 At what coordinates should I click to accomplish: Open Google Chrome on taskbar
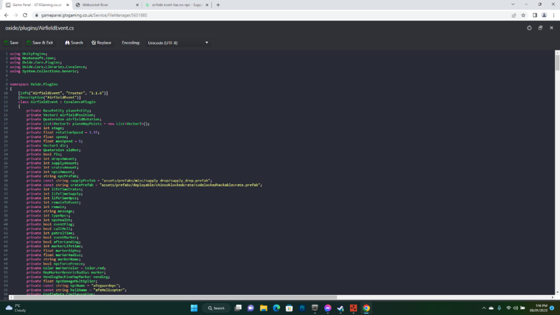pos(366,308)
